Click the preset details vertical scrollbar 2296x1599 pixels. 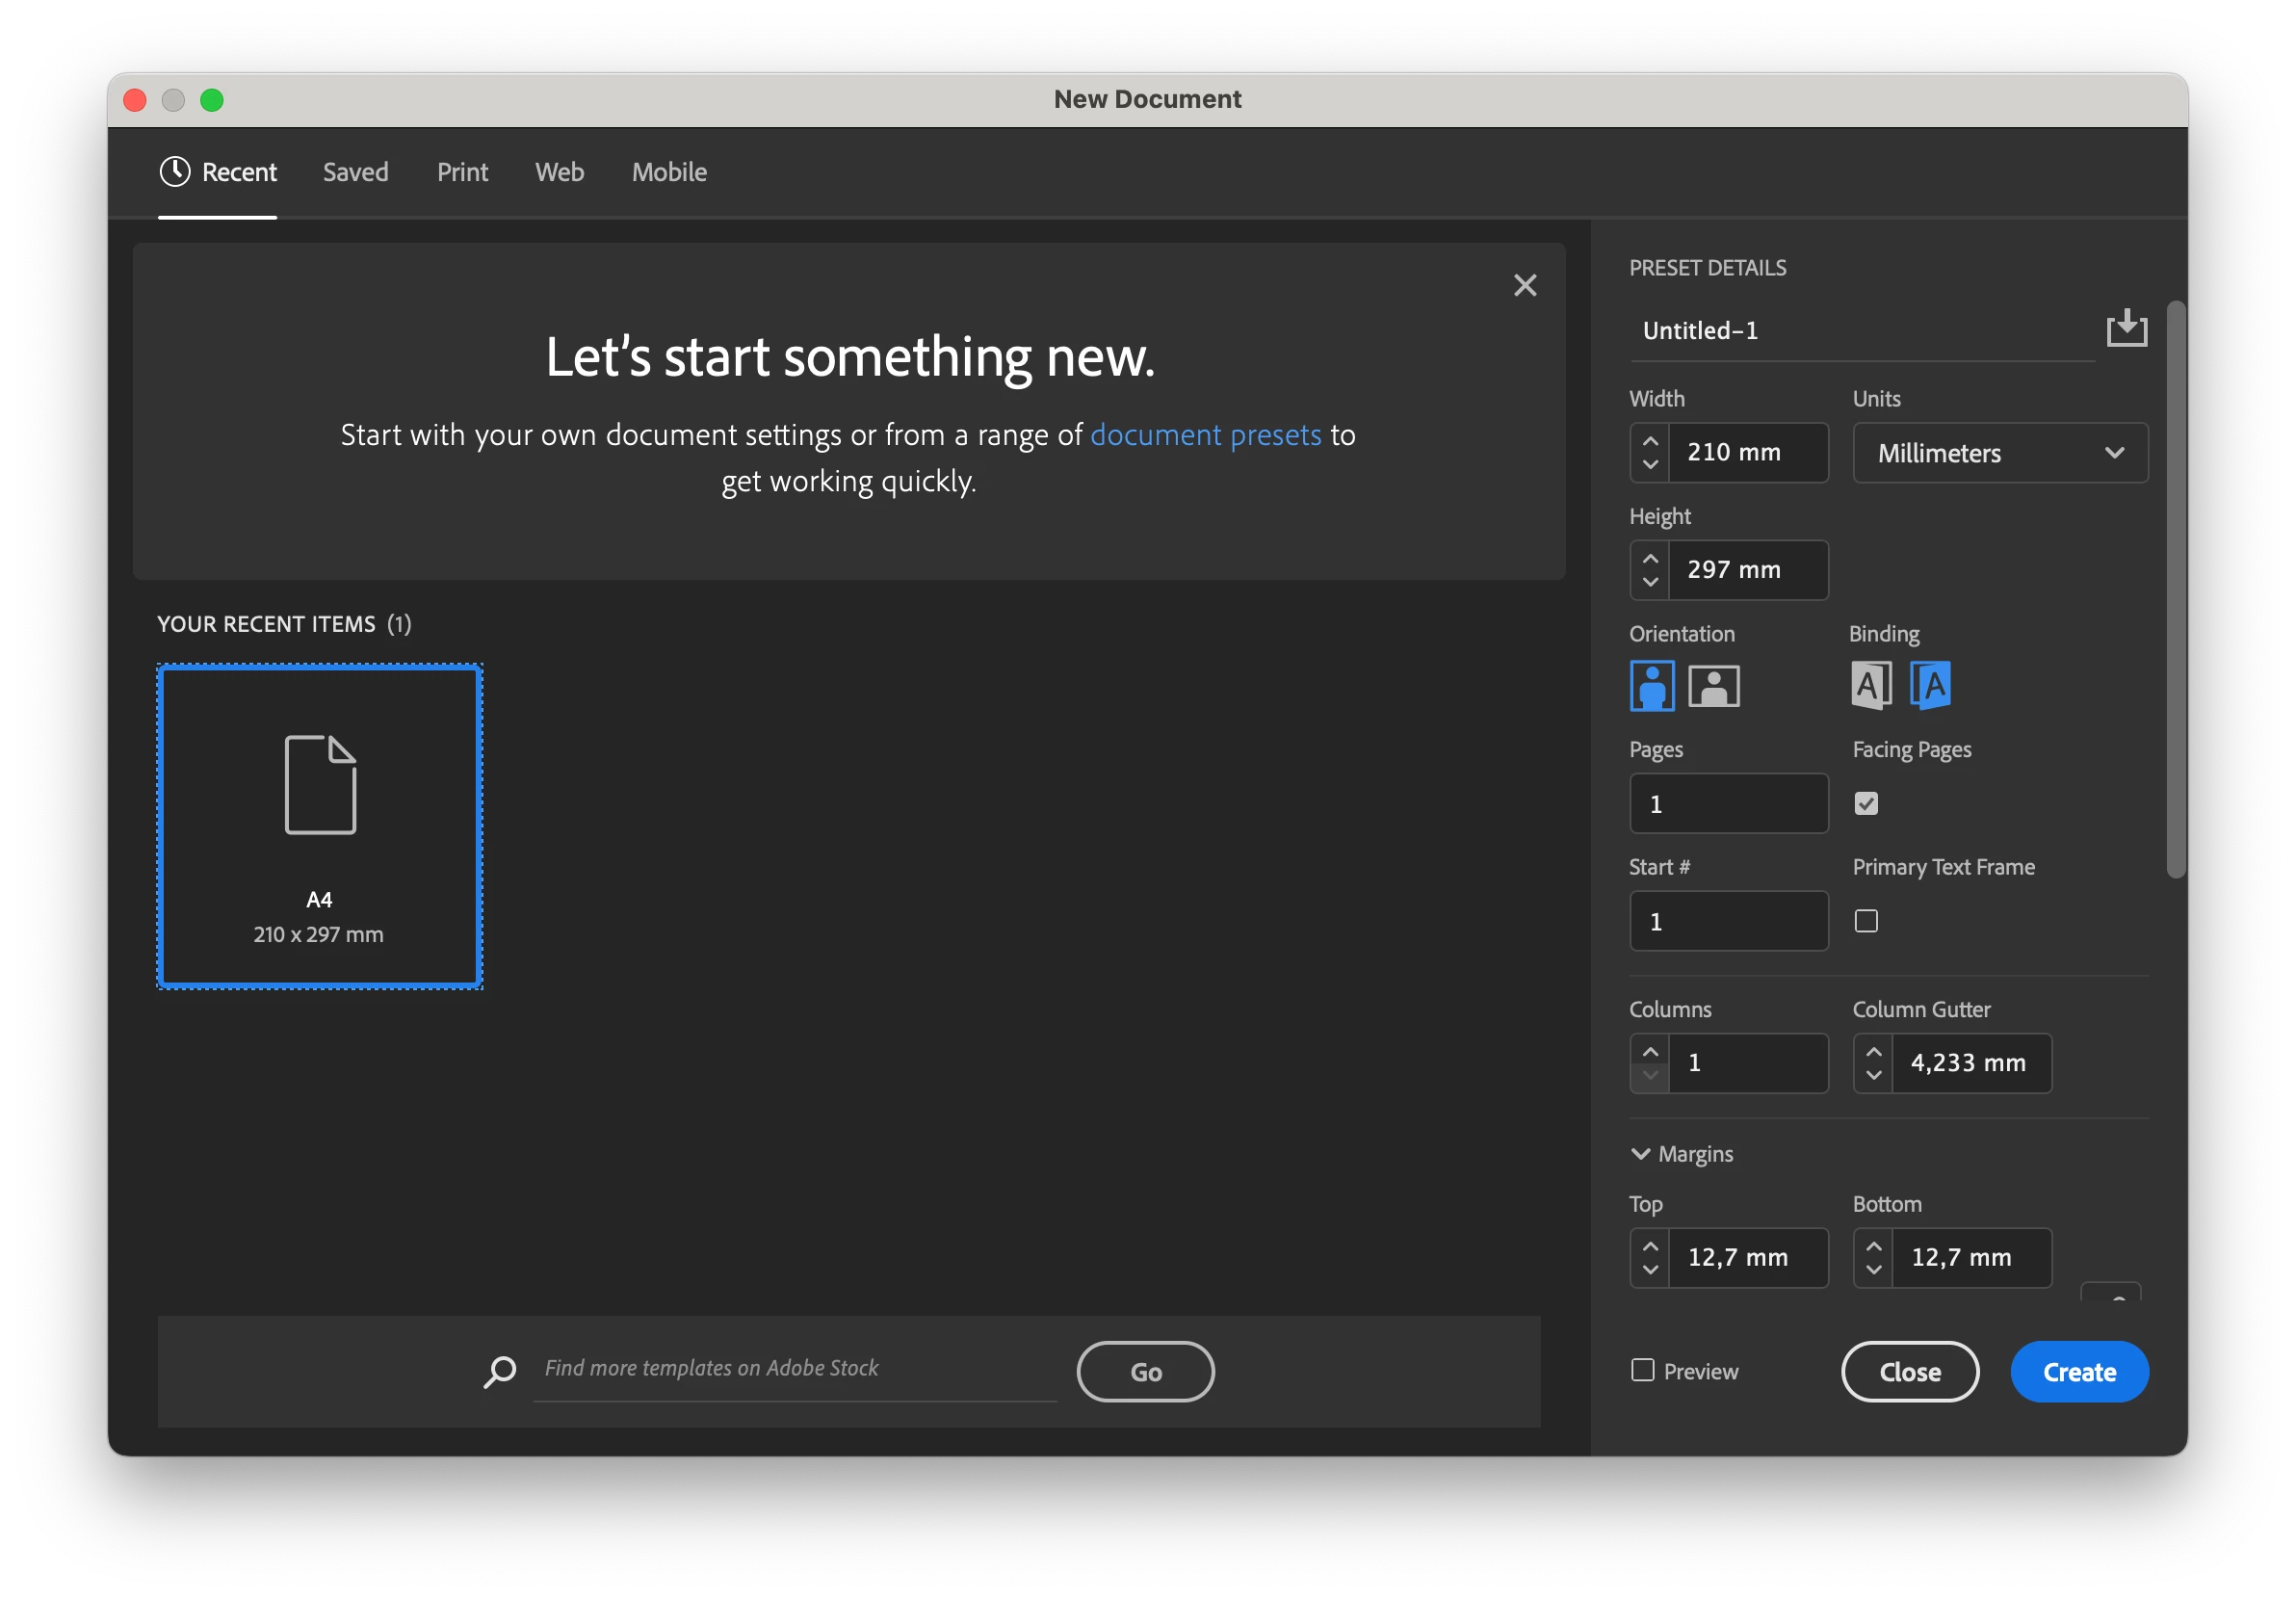(2175, 590)
